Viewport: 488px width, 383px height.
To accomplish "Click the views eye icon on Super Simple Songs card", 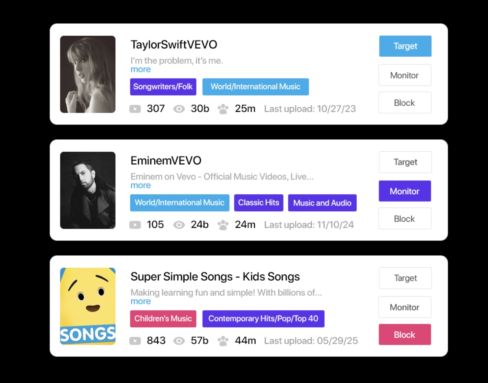I will click(x=179, y=341).
